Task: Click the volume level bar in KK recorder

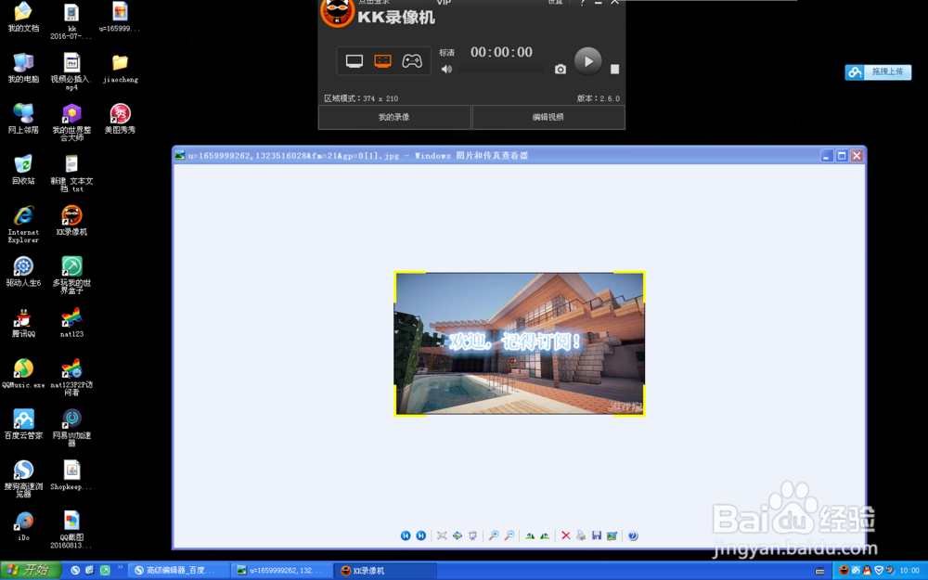Action: 501,70
